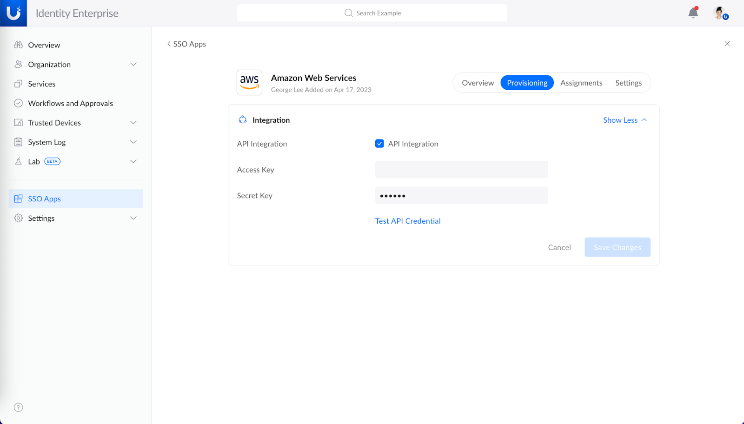Click the Trusted Devices icon
The width and height of the screenshot is (744, 424).
19,123
